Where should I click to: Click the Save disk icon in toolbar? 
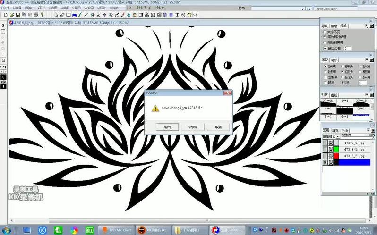click(x=17, y=15)
